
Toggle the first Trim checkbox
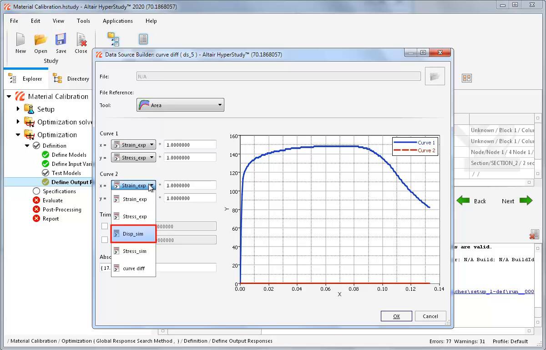click(x=105, y=226)
